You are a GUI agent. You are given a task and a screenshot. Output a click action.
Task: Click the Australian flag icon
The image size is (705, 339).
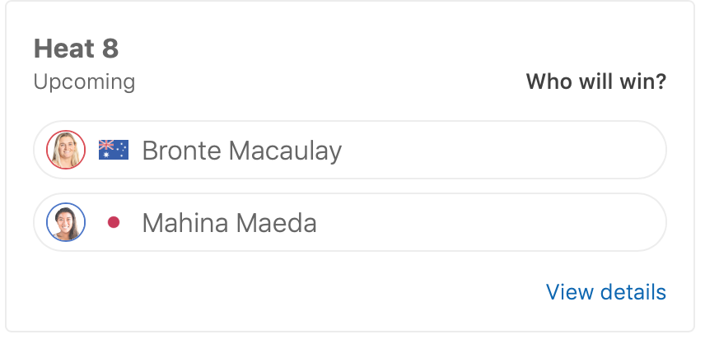[x=114, y=150]
